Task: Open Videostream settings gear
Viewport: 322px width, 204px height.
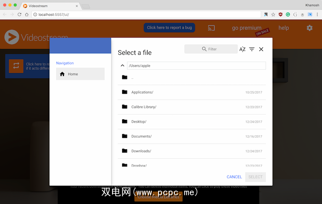Action: (x=310, y=28)
